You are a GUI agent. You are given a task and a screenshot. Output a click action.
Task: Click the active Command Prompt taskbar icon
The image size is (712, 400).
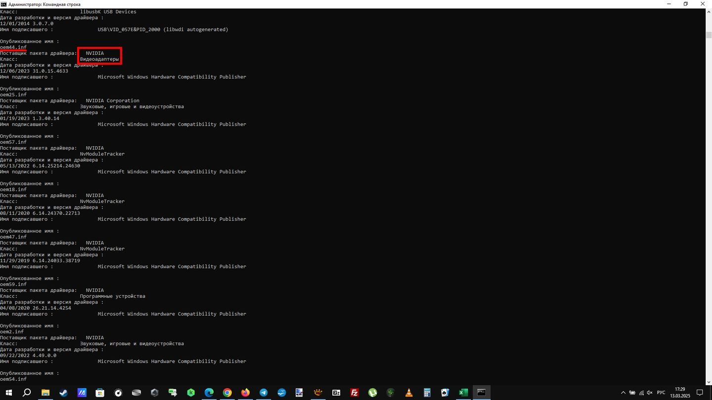click(x=482, y=393)
